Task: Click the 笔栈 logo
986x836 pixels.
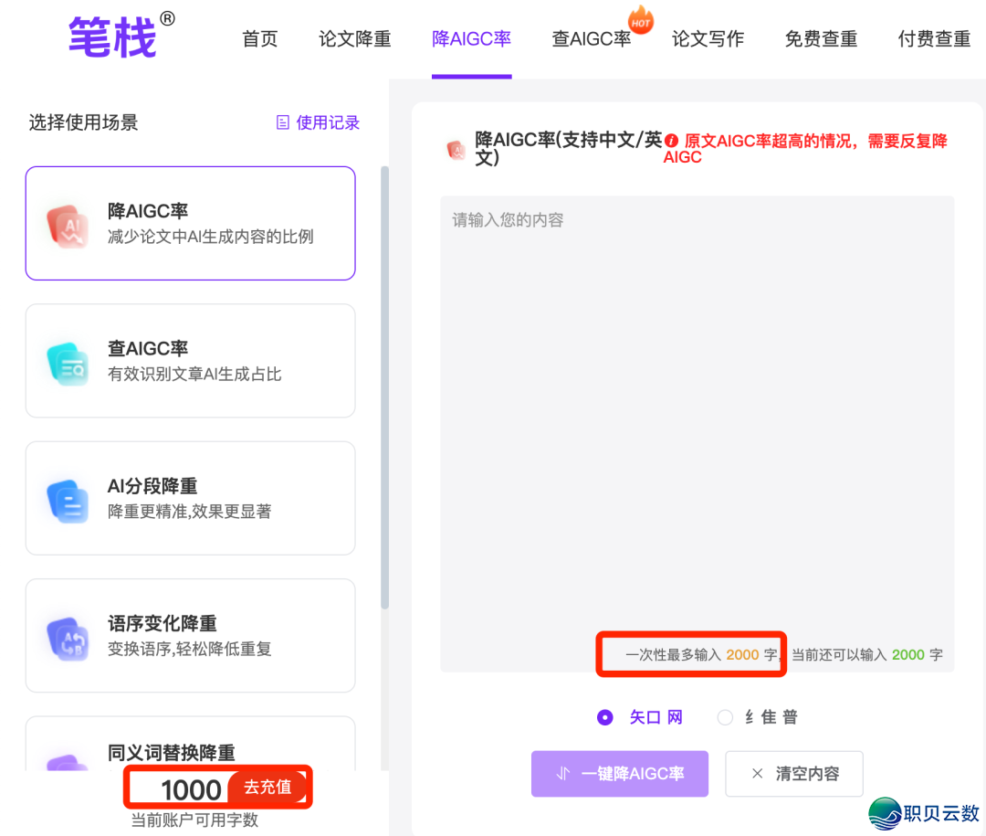Action: click(x=113, y=37)
